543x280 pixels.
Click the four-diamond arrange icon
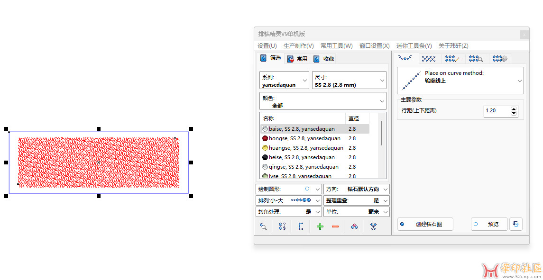point(373,226)
